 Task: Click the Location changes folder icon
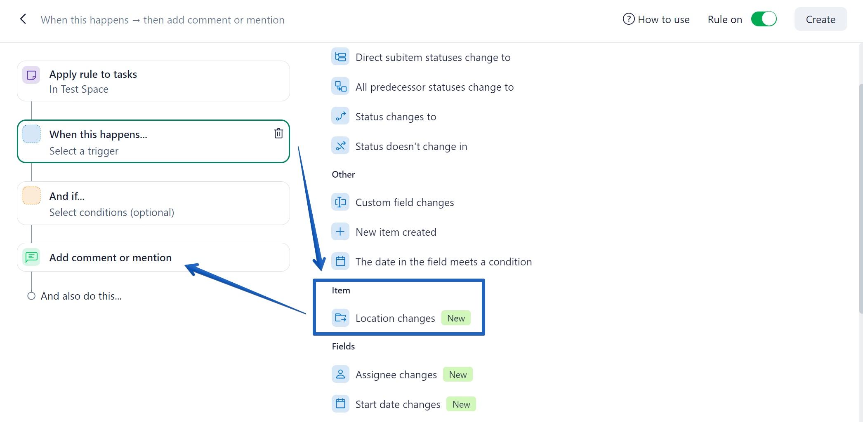pos(340,318)
